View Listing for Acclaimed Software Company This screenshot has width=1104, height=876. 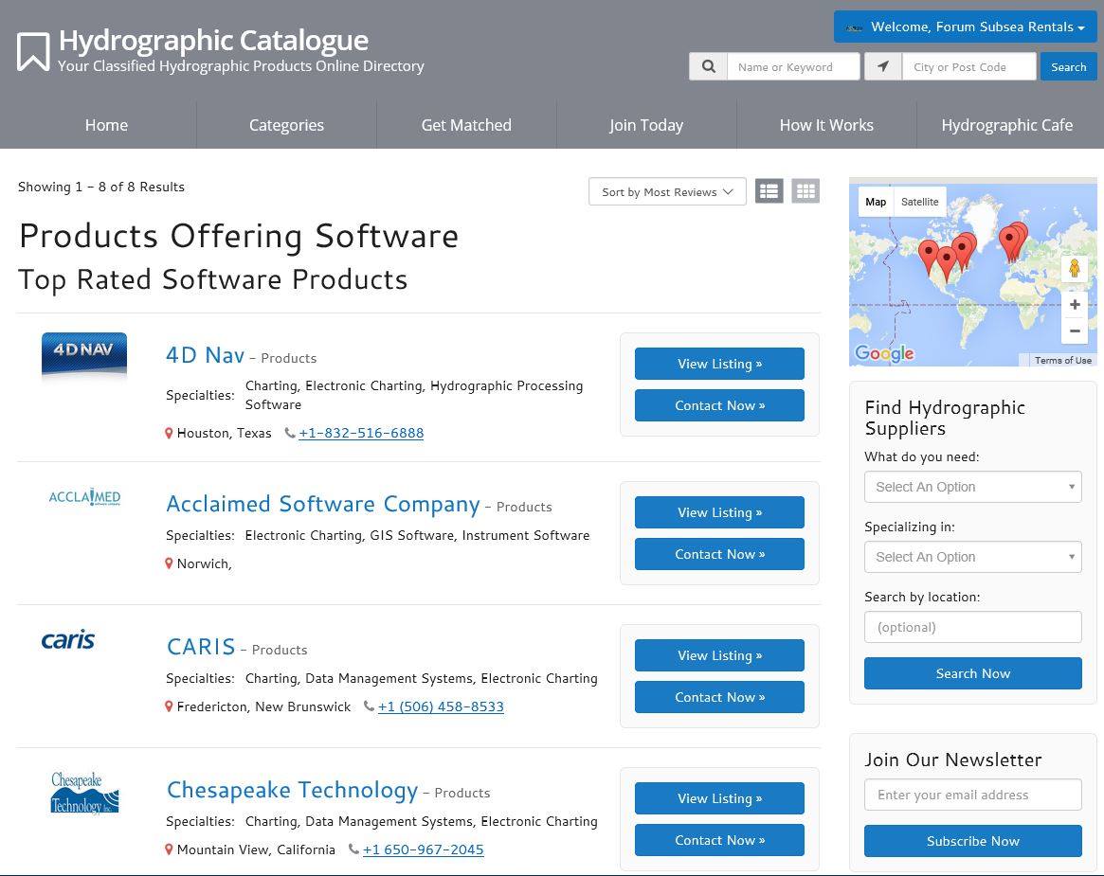719,512
